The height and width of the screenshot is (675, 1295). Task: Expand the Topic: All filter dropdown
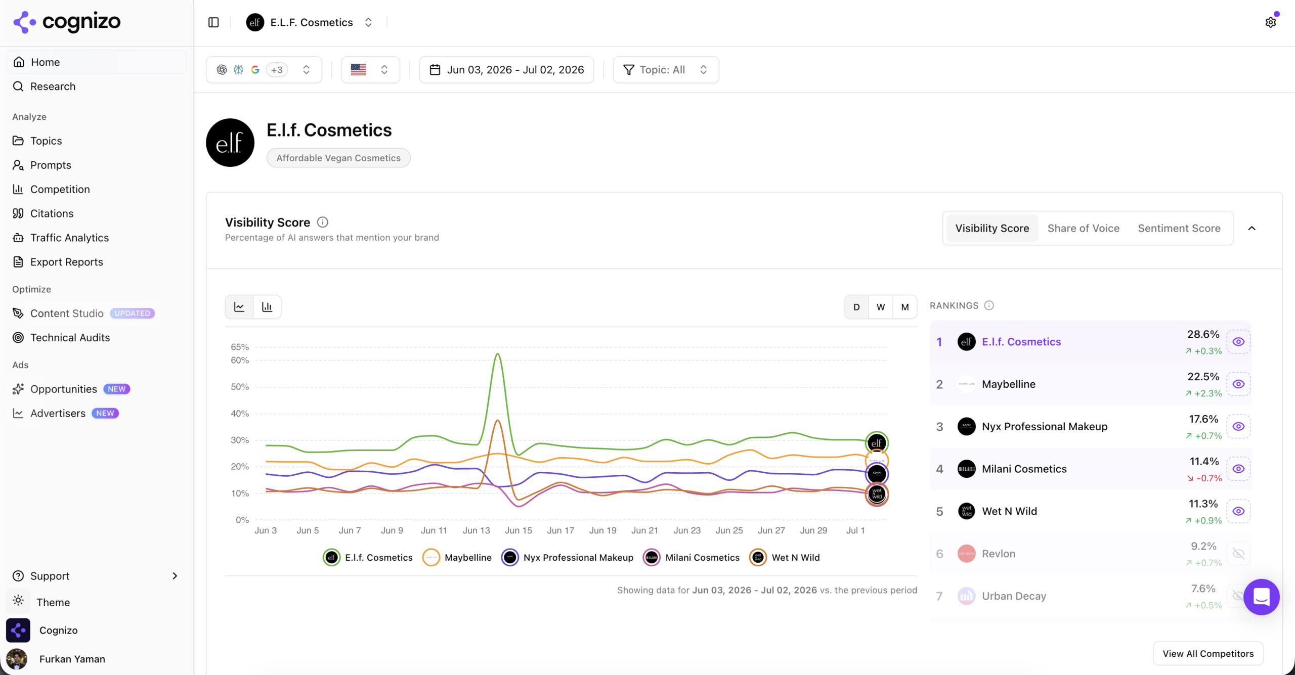pyautogui.click(x=666, y=70)
